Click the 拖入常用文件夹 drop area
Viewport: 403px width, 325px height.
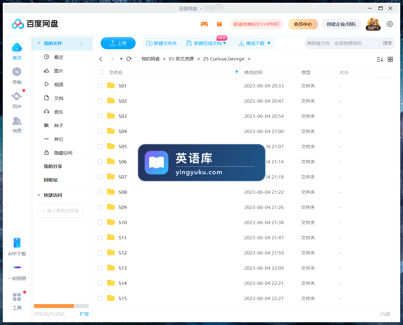pos(61,211)
